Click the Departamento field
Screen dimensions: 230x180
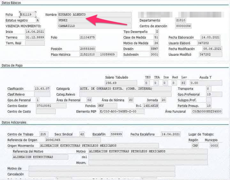click(x=183, y=20)
